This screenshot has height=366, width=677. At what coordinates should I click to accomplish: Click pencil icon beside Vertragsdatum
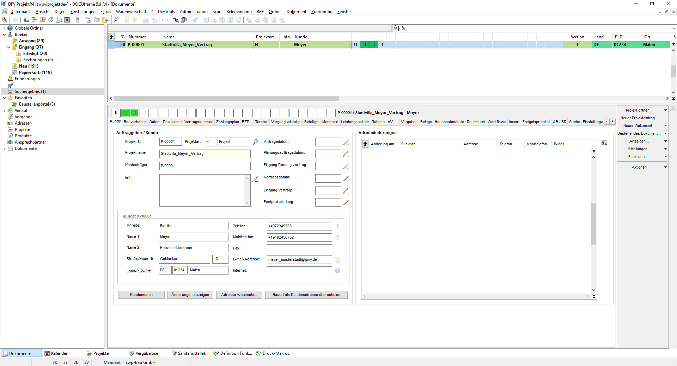(x=346, y=179)
